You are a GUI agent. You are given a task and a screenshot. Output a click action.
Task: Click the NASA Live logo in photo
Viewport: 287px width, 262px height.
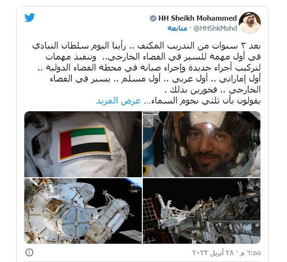coord(135,187)
